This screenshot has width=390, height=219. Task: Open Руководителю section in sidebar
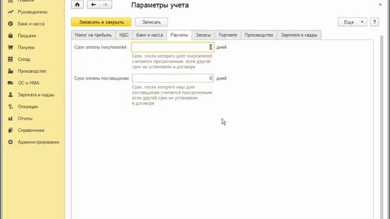[32, 12]
